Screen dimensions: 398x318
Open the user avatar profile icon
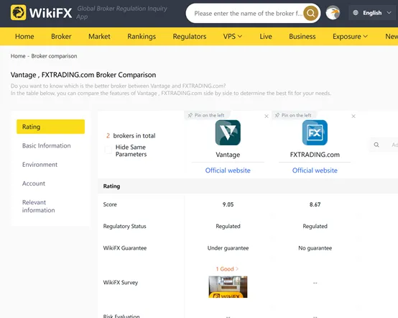coord(333,13)
